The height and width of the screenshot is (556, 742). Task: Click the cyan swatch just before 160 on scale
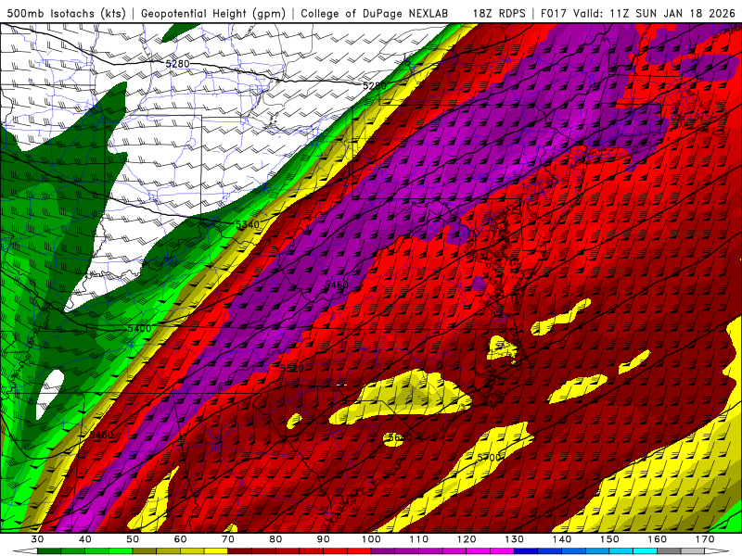pyautogui.click(x=646, y=551)
